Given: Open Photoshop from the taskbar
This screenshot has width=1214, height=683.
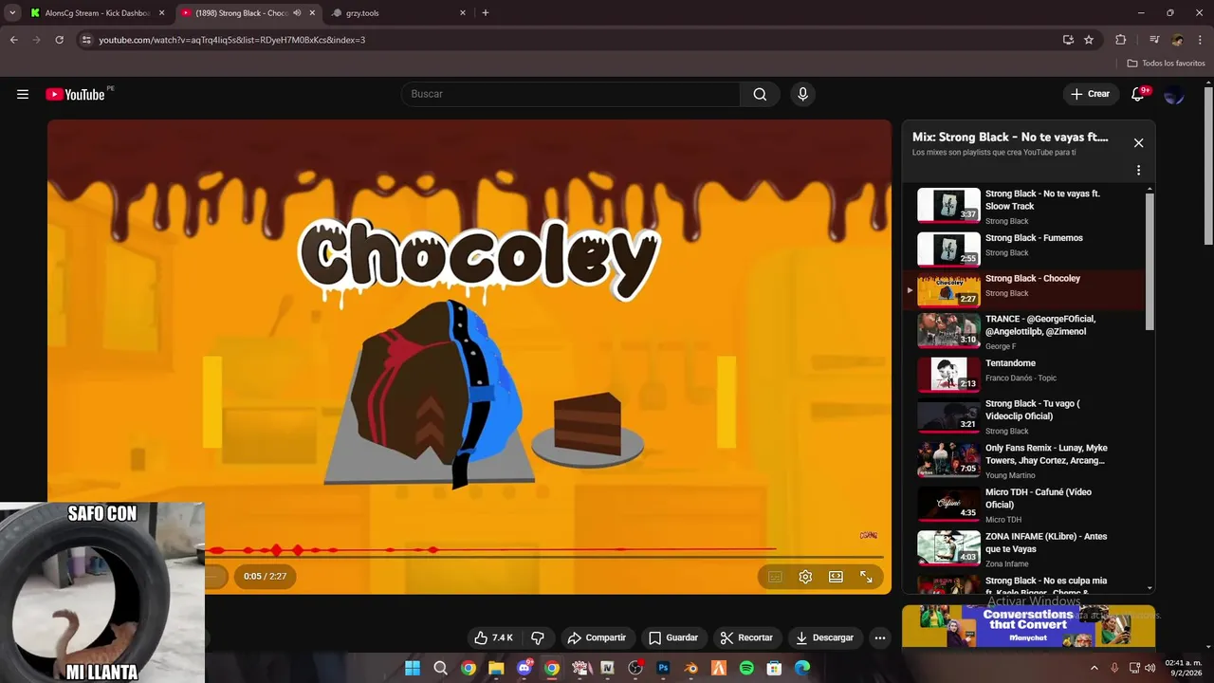Looking at the screenshot, I should pos(663,668).
